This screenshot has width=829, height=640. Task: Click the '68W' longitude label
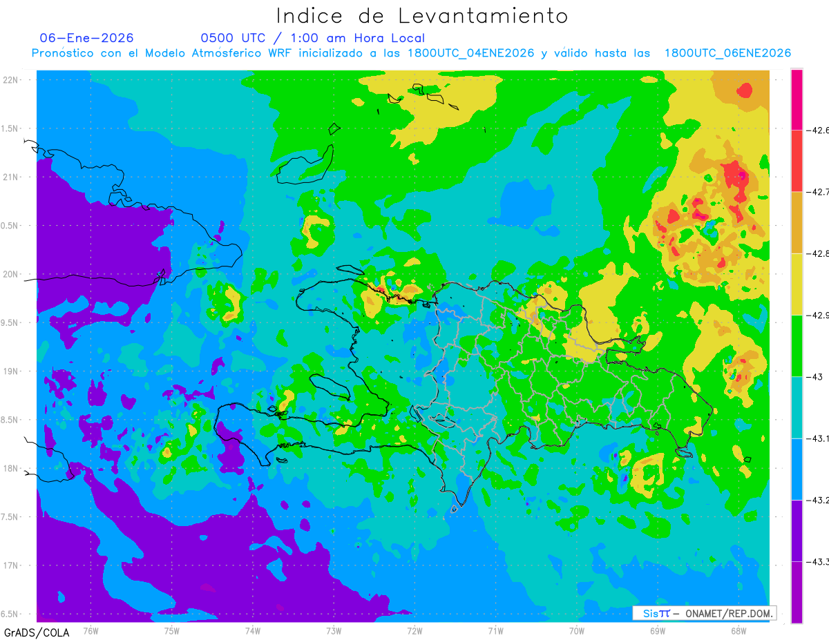click(739, 631)
